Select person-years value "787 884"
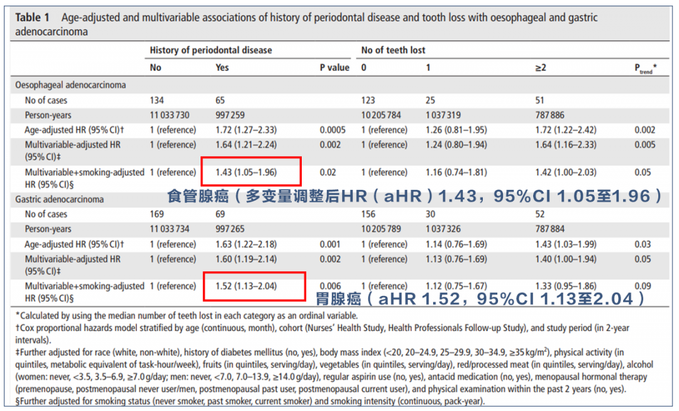 (549, 229)
